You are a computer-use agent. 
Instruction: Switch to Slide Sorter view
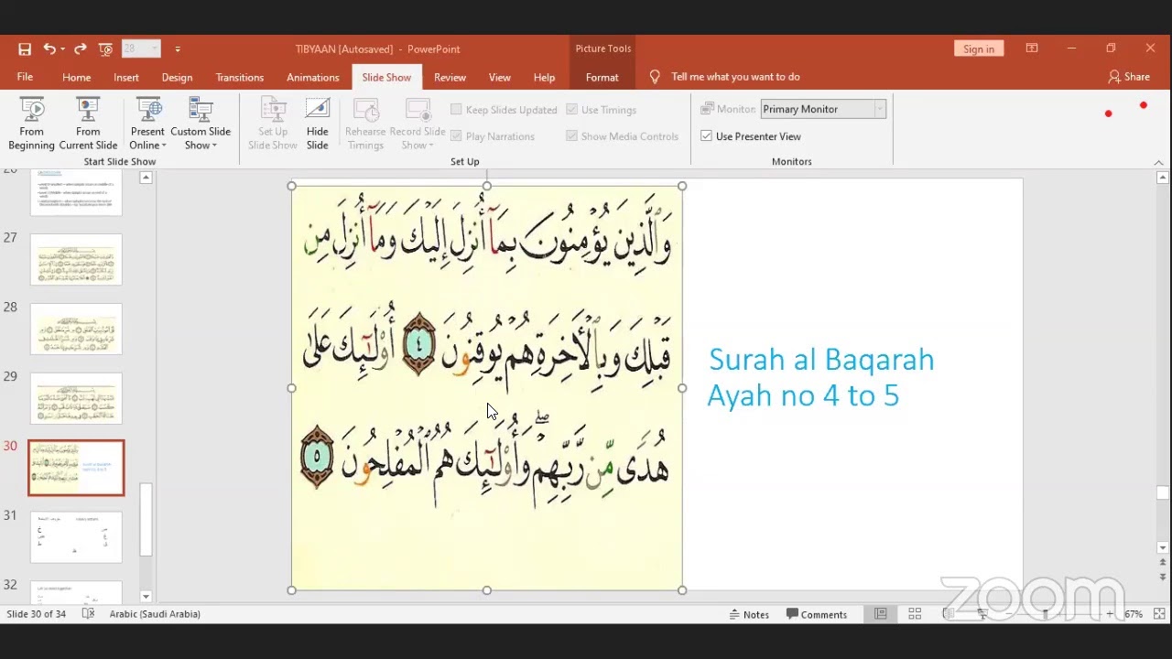915,614
